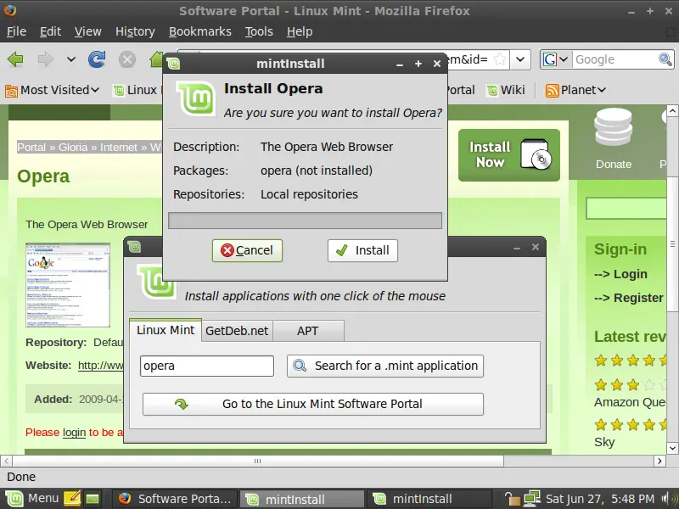Screen dimensions: 679x509
Task: Click the vertical scrollbar down arrow
Action: coord(672,448)
